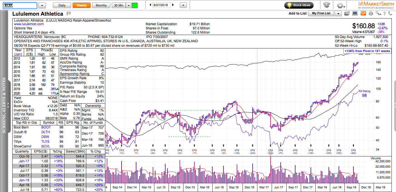Open the dropdown next to the date field
This screenshot has height=192, width=396.
click(x=183, y=5)
